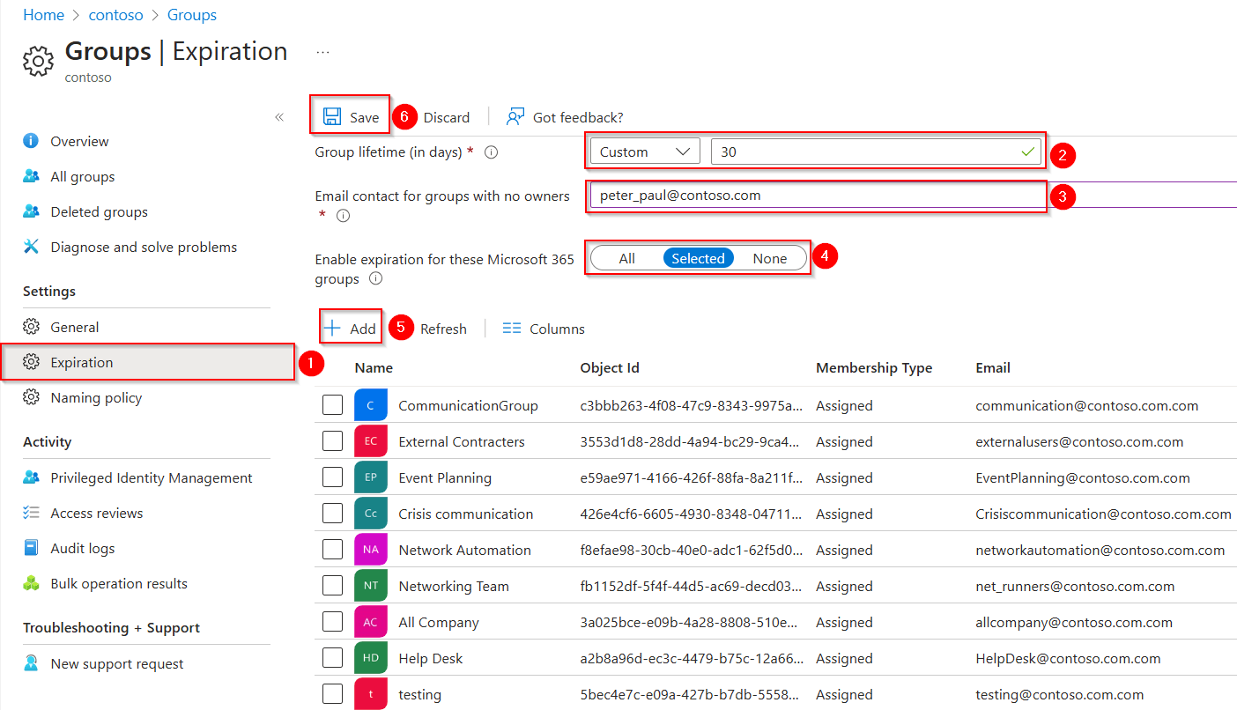
Task: Navigate to Home via the breadcrumb link
Action: pos(43,14)
